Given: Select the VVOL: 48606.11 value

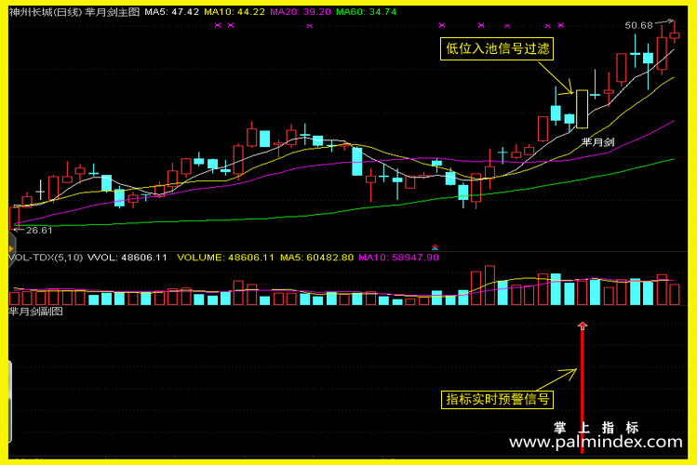Looking at the screenshot, I should (127, 258).
